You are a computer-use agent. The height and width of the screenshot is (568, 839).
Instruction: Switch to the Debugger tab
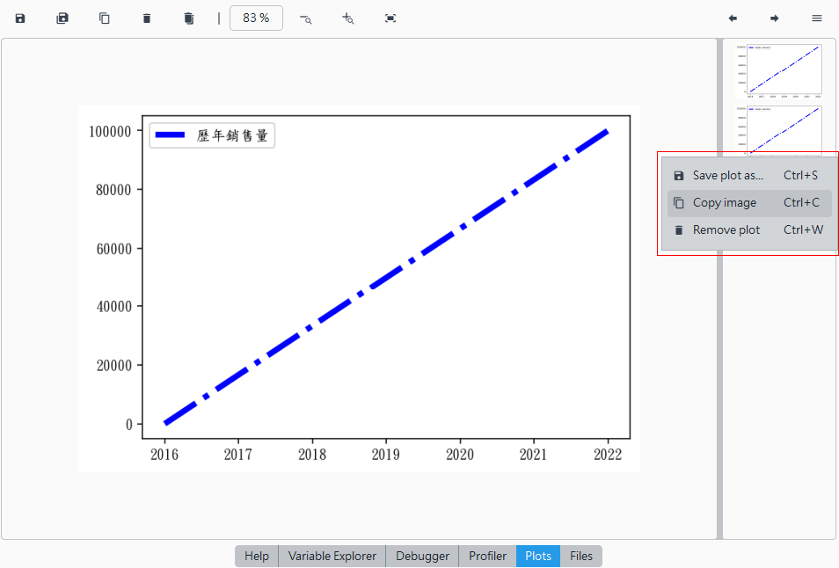tap(423, 557)
